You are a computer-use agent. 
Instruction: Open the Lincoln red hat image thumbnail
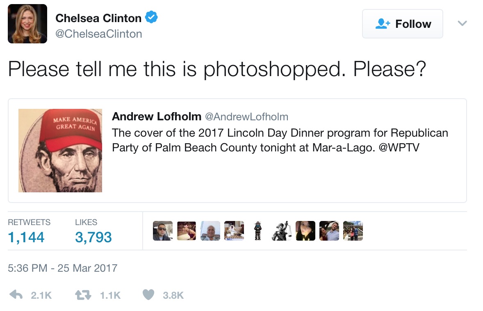(60, 151)
